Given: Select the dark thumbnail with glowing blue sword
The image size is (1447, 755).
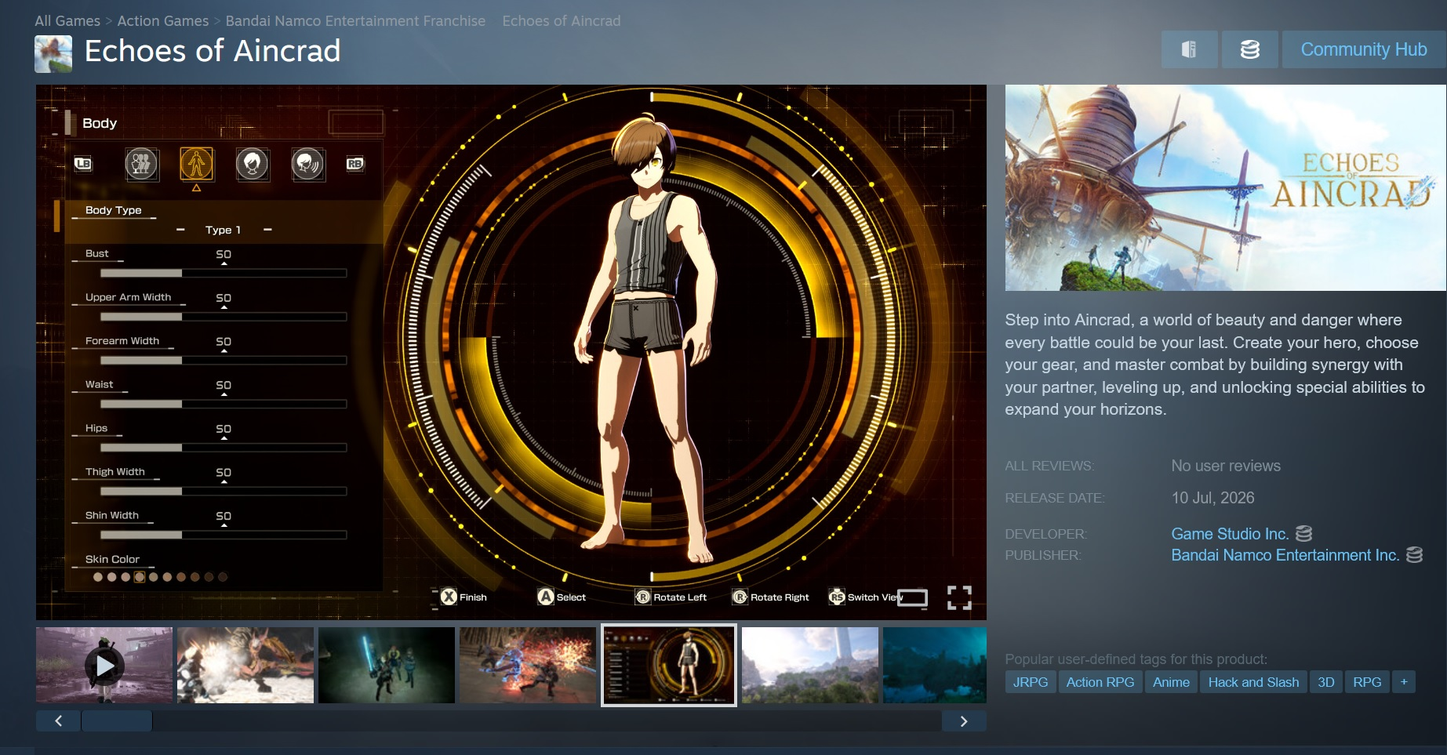Looking at the screenshot, I should coord(387,665).
